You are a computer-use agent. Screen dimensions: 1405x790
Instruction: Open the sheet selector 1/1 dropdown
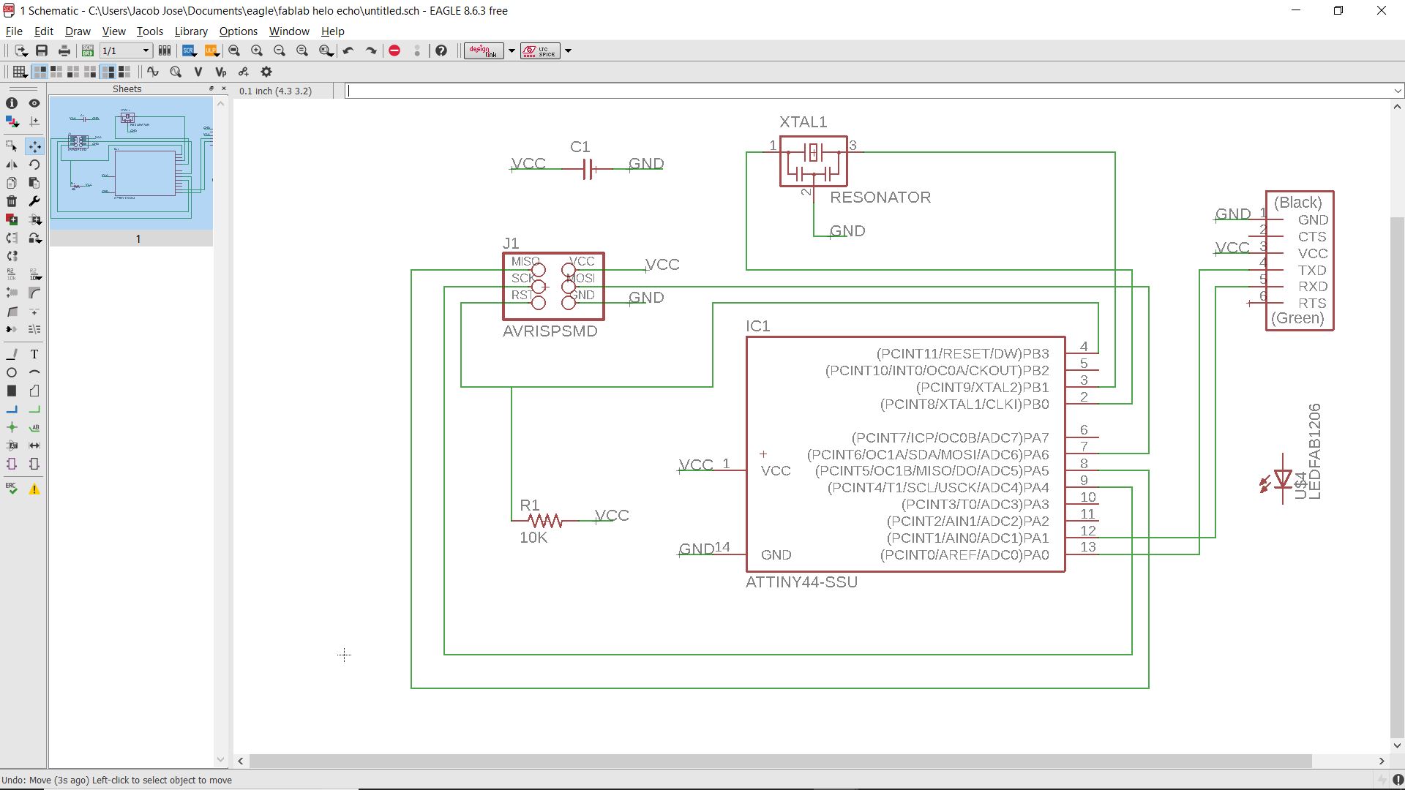point(146,50)
